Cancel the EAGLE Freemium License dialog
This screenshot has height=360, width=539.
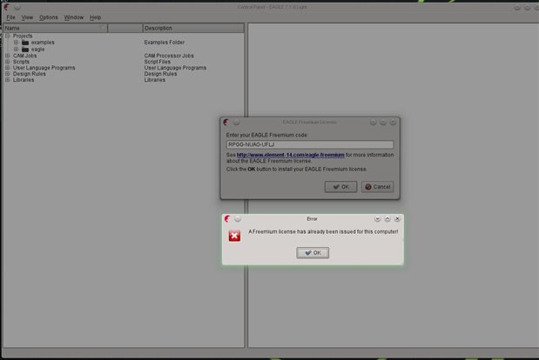pos(377,187)
